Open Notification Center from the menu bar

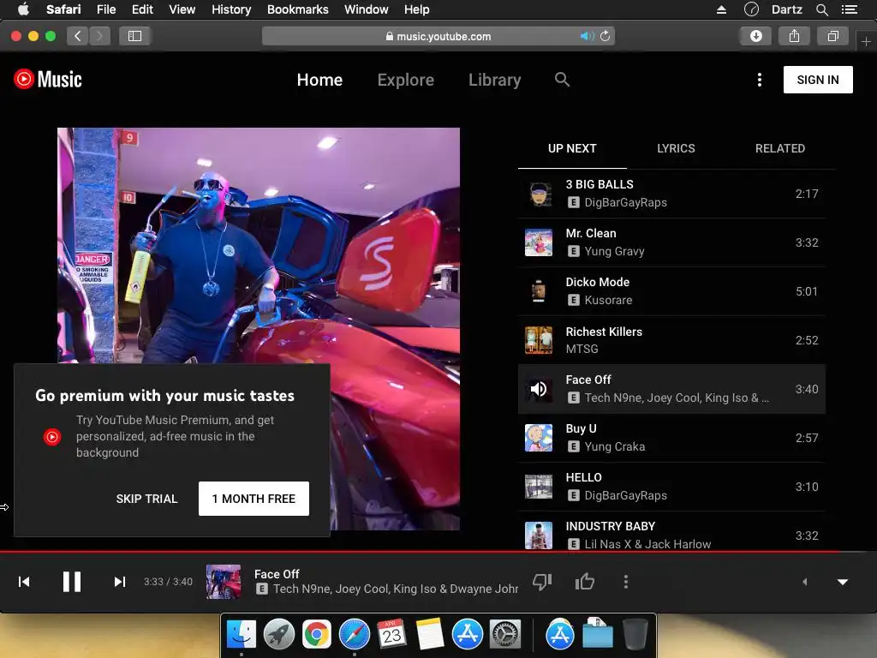coord(849,9)
